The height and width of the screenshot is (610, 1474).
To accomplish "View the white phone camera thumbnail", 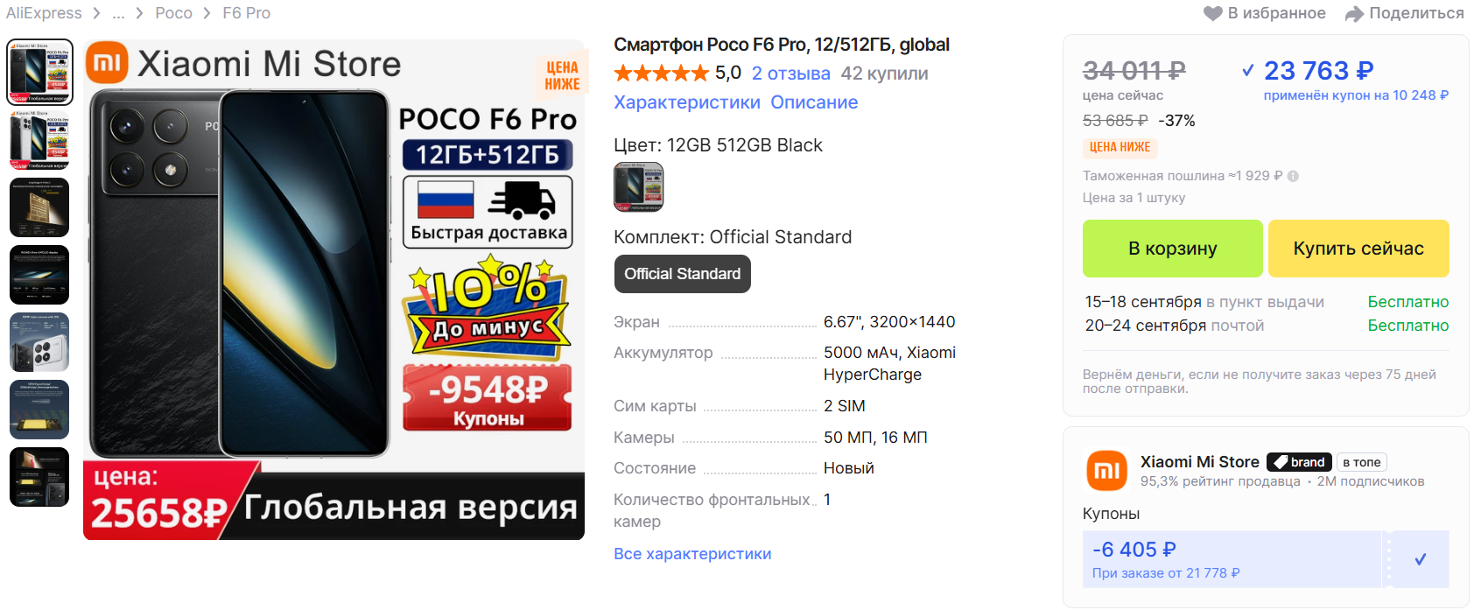I will point(39,342).
